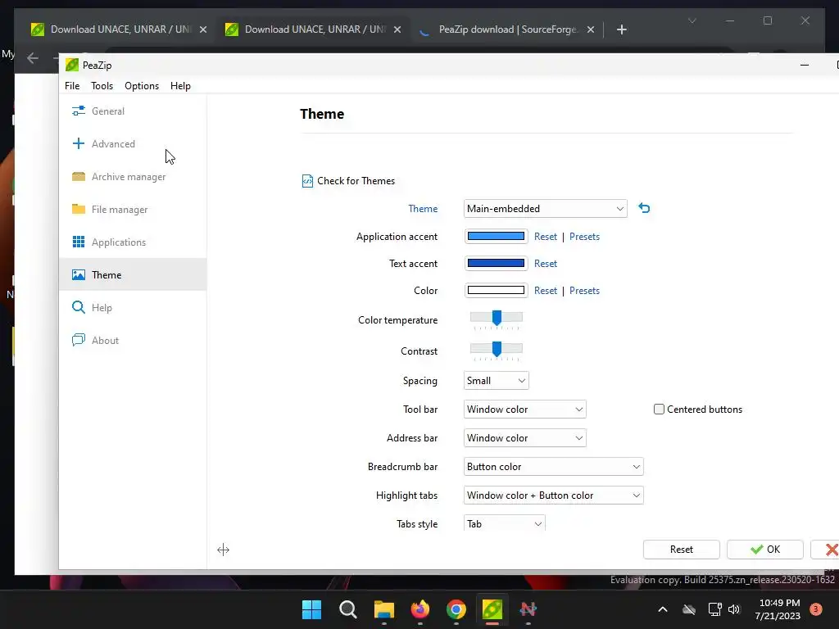
Task: Open a new browser tab
Action: 621,29
